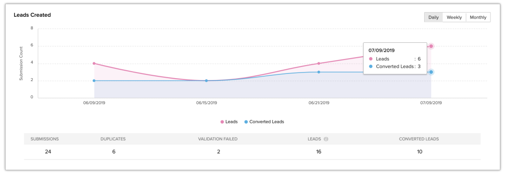The width and height of the screenshot is (505, 173).
Task: Select the Daily view tab
Action: [434, 17]
